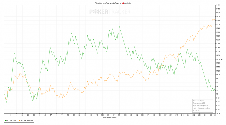Click the chart title 'Prizes Won over Tournaments Played'

tap(107, 3)
